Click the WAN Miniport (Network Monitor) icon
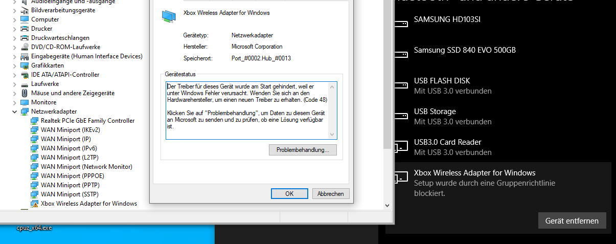Image resolution: width=616 pixels, height=244 pixels. 34,167
